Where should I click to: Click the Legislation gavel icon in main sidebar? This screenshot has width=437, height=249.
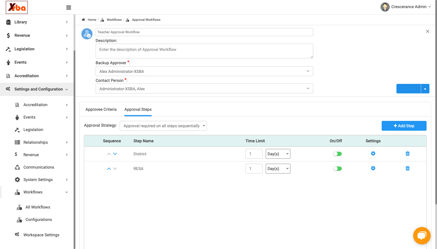point(8,49)
